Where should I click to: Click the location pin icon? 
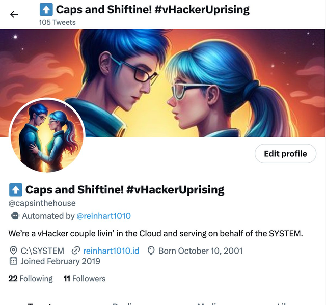(13, 251)
